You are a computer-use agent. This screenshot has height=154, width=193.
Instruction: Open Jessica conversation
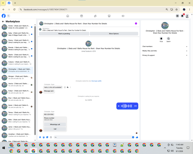17,85
